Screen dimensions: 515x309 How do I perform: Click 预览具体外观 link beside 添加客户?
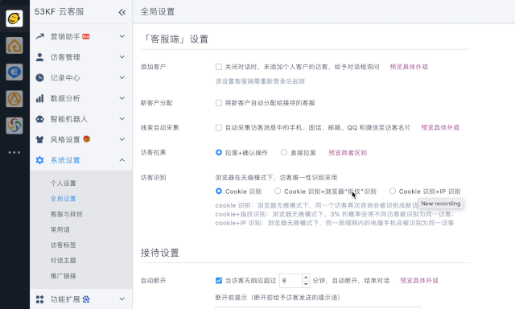click(409, 67)
